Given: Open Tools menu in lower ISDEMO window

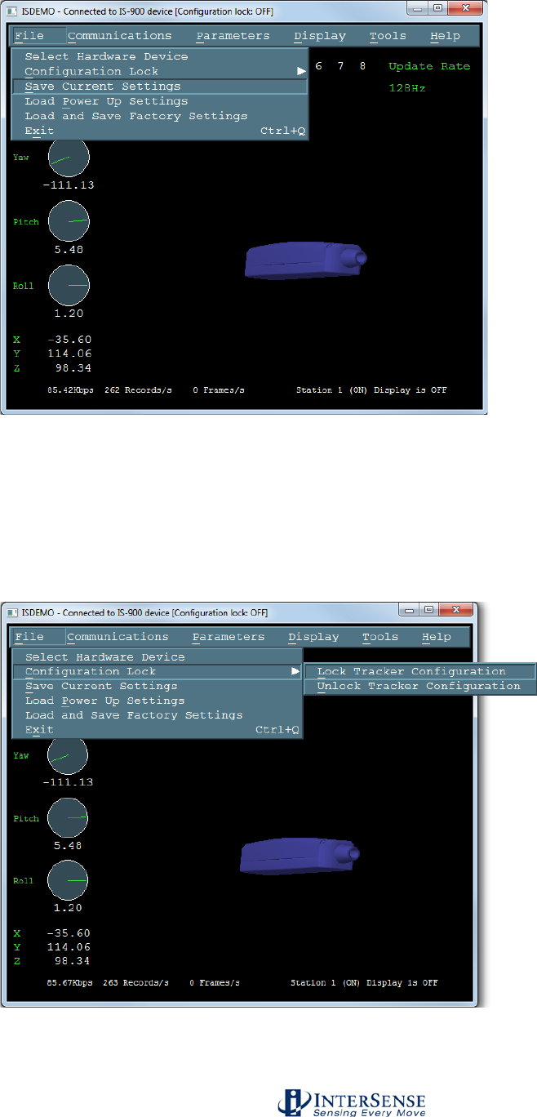Looking at the screenshot, I should pyautogui.click(x=380, y=637).
